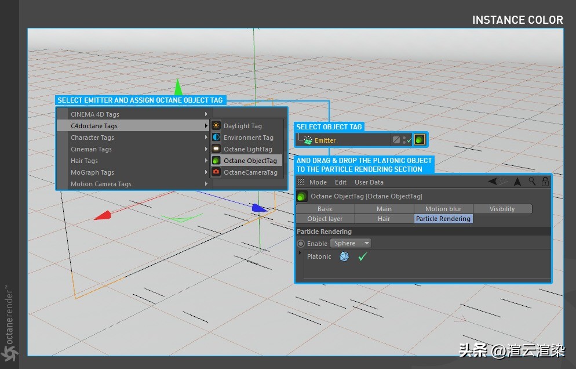Click the gray swatch next to the Emitter tag

click(396, 139)
